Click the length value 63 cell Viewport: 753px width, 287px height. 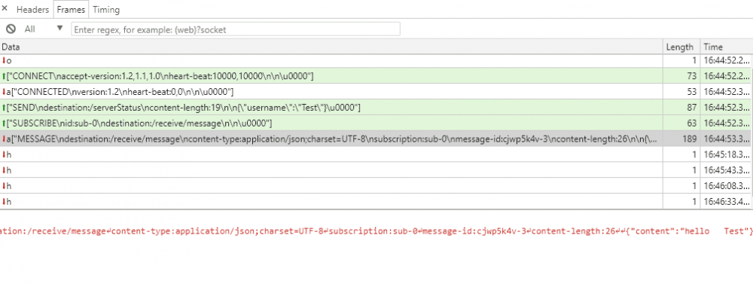pos(681,123)
